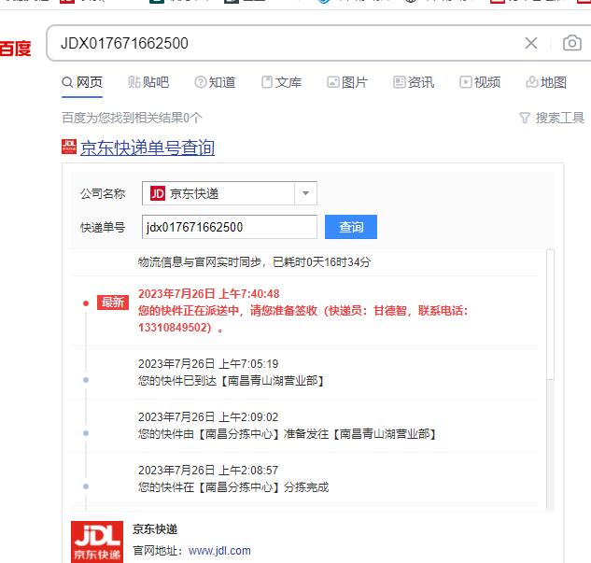Click the red timeline dot for latest status
This screenshot has width=591, height=563.
(86, 303)
